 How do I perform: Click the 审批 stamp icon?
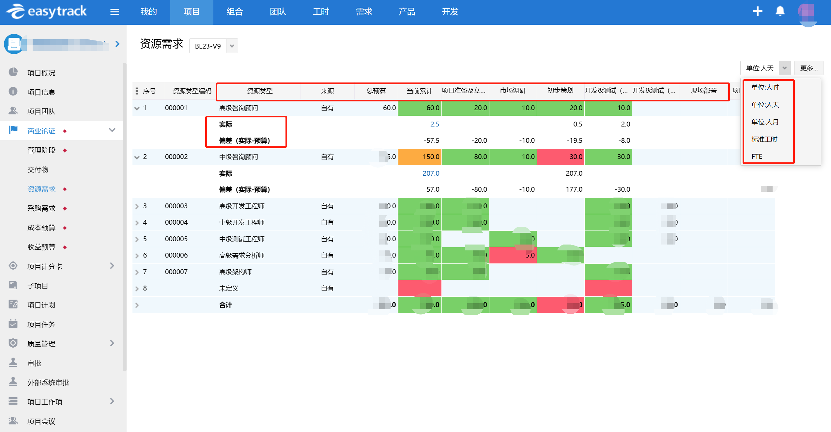13,363
